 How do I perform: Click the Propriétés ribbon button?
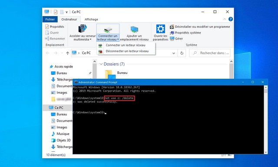coord(55,27)
